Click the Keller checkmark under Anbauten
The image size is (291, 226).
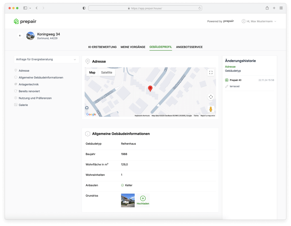tap(123, 186)
